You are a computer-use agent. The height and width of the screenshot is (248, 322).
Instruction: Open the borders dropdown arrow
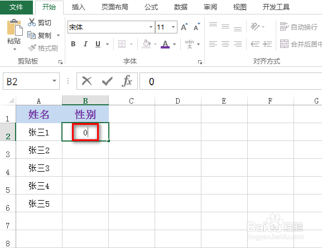click(131, 44)
